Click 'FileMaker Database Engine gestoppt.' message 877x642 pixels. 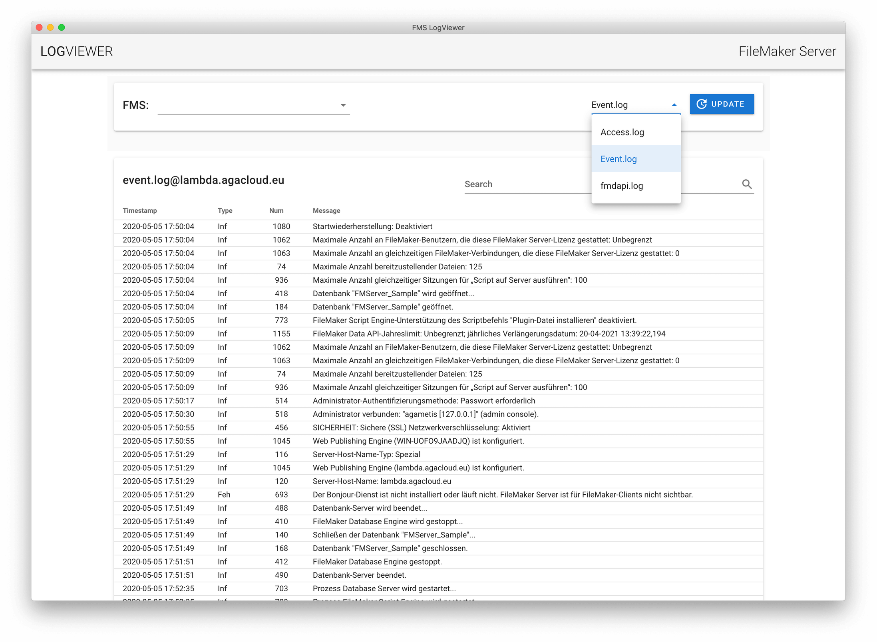[x=377, y=562]
